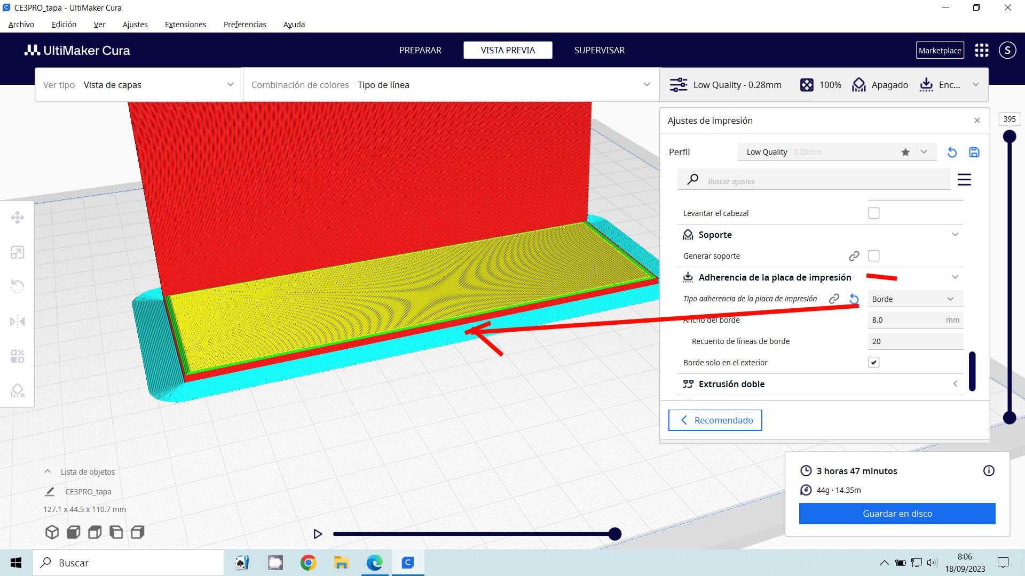Open the settings visibility hamburger menu
This screenshot has width=1025, height=576.
[x=964, y=180]
